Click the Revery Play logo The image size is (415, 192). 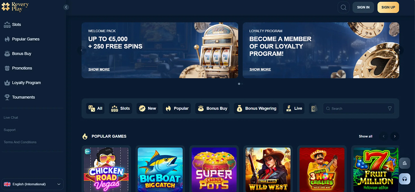15,7
